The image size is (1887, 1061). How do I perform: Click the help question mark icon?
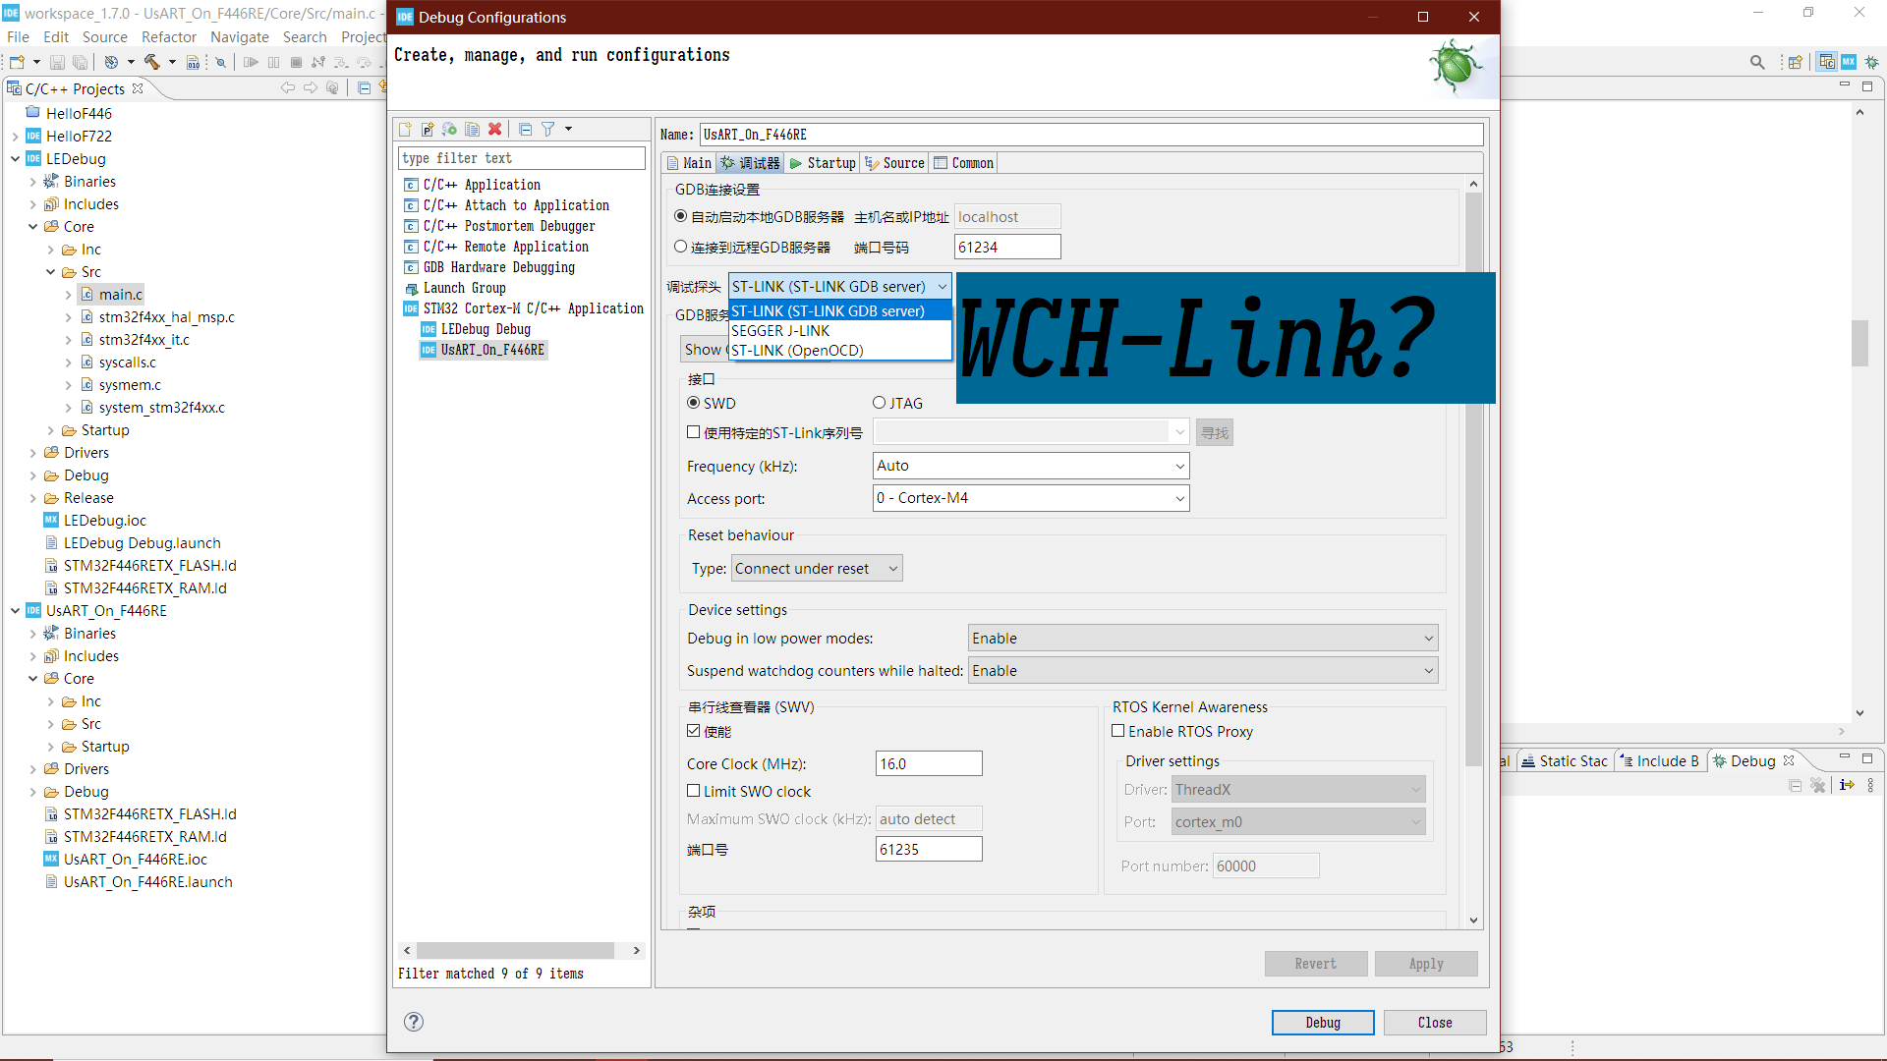(414, 1022)
